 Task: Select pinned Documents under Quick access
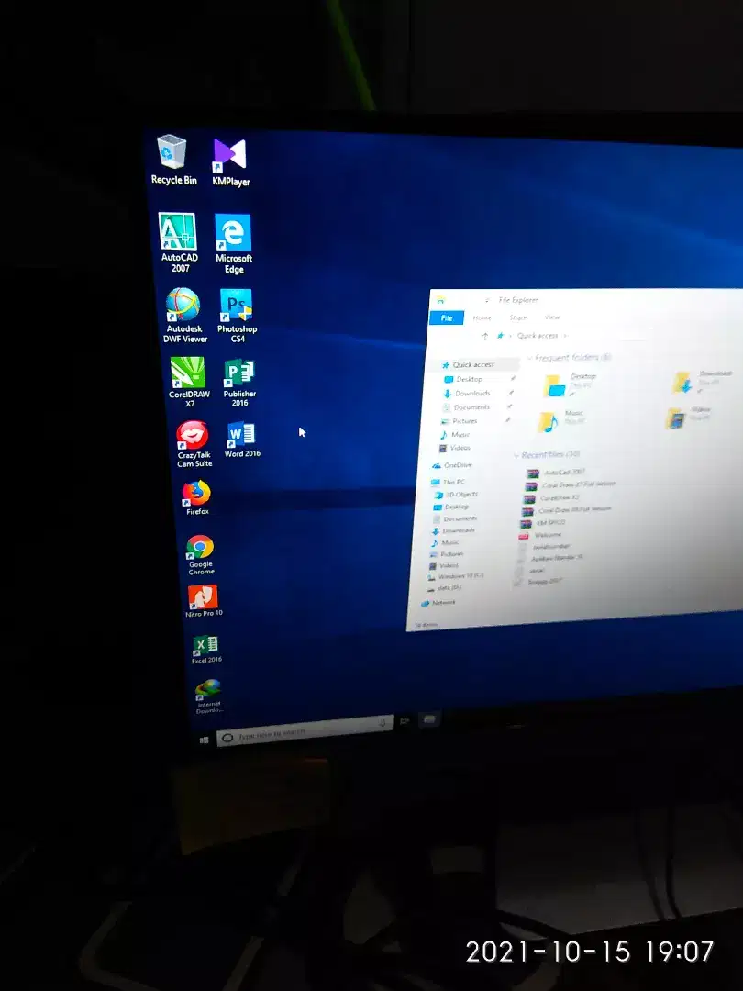(x=471, y=407)
